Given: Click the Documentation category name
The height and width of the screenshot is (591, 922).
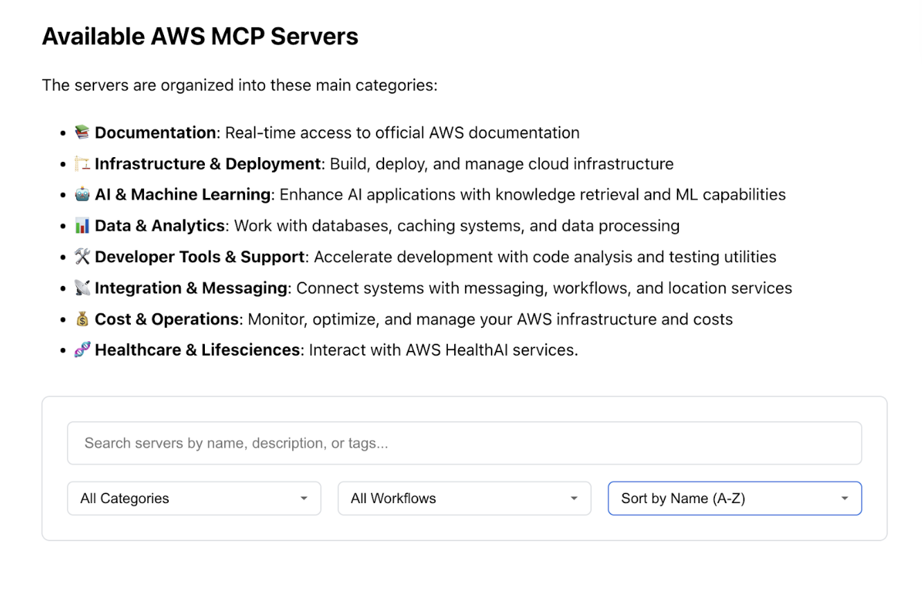Looking at the screenshot, I should point(155,132).
